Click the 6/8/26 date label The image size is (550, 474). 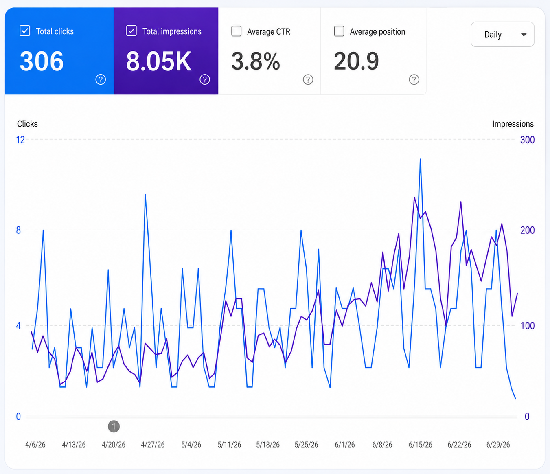pos(382,445)
